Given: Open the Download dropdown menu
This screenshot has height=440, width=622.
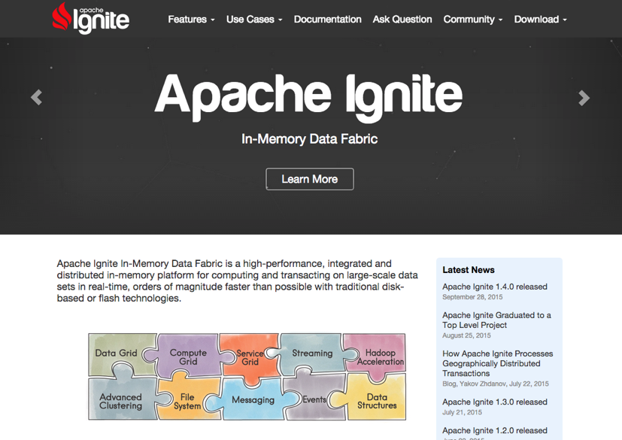Looking at the screenshot, I should pyautogui.click(x=540, y=20).
